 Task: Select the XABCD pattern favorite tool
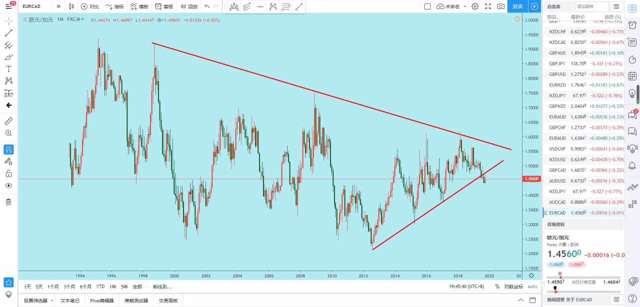pos(273,6)
